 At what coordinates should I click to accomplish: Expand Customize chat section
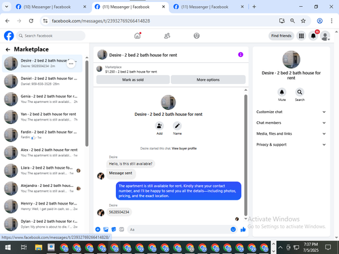(291, 112)
